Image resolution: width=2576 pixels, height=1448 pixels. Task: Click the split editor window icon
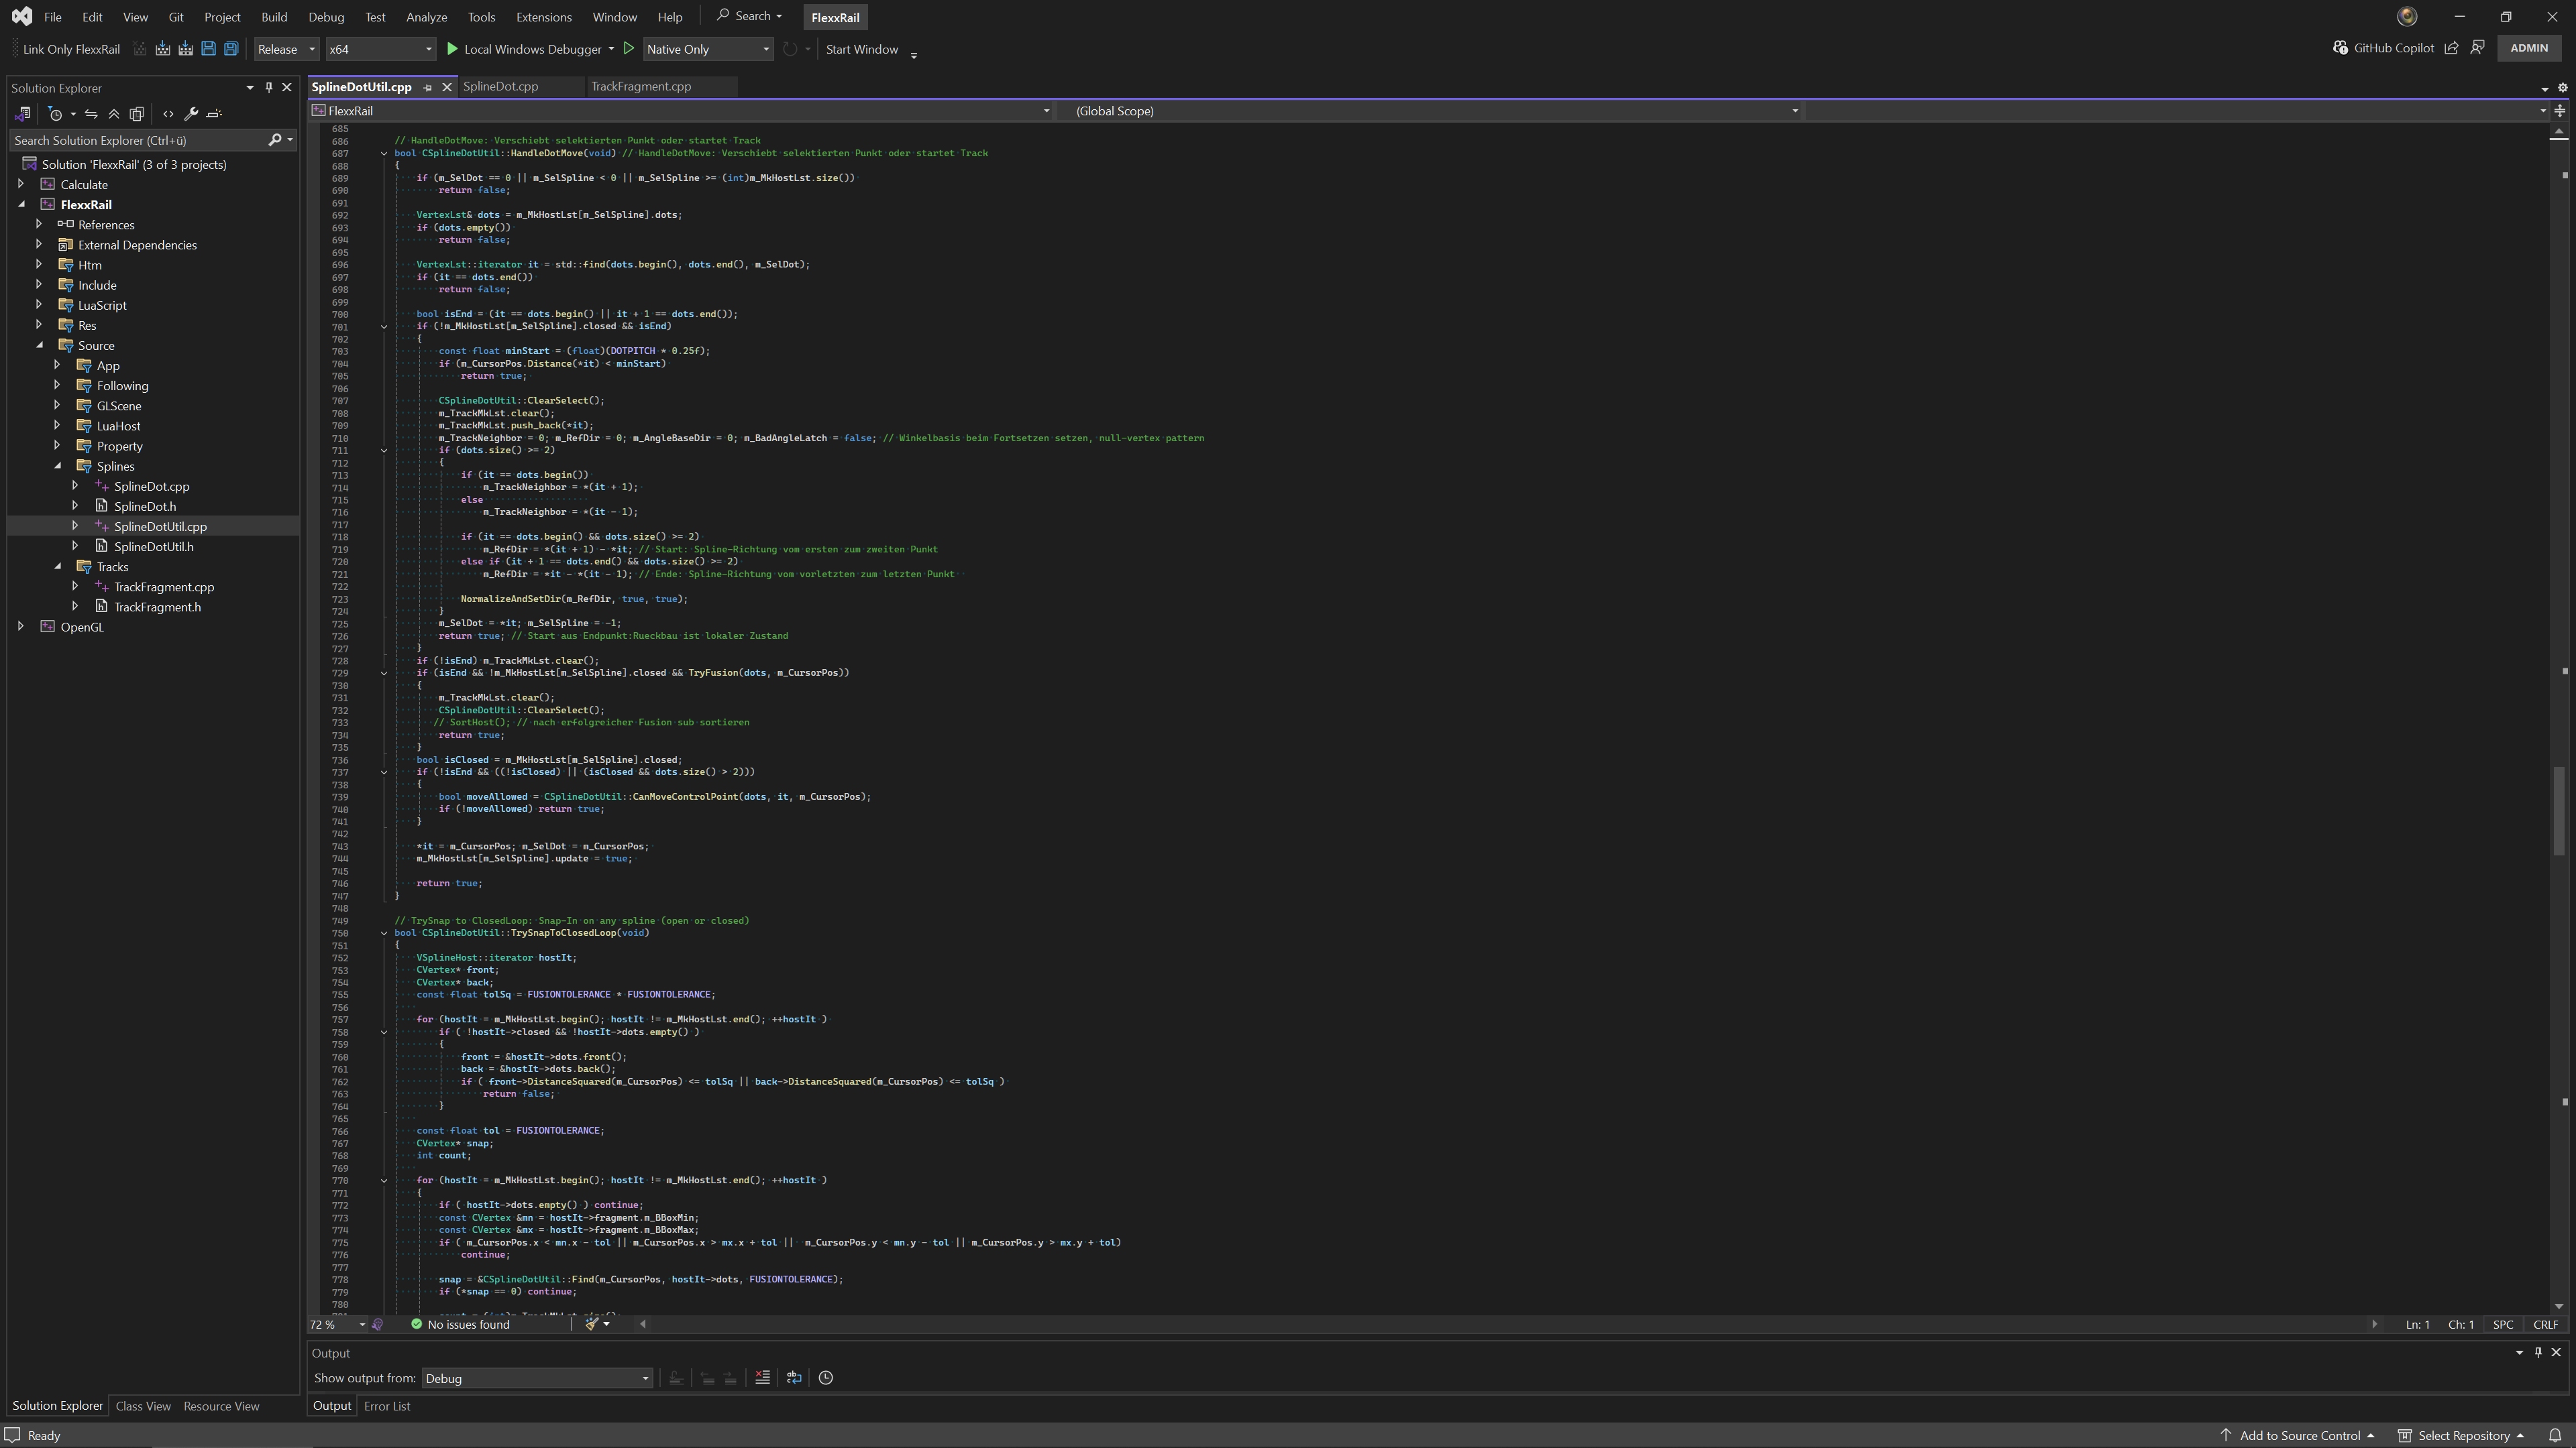(x=2560, y=111)
